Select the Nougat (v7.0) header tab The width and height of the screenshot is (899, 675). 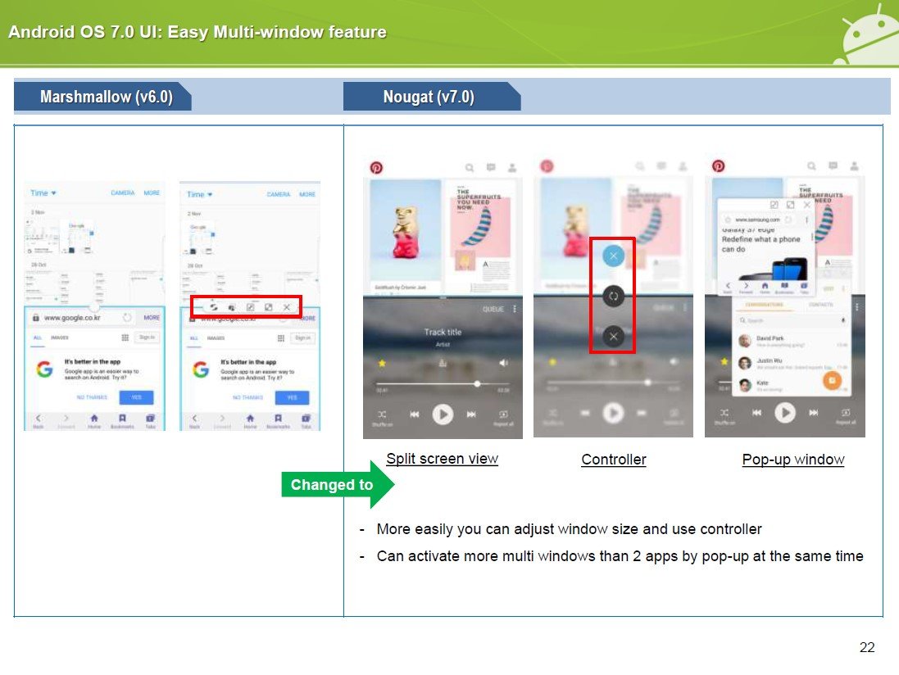click(431, 97)
